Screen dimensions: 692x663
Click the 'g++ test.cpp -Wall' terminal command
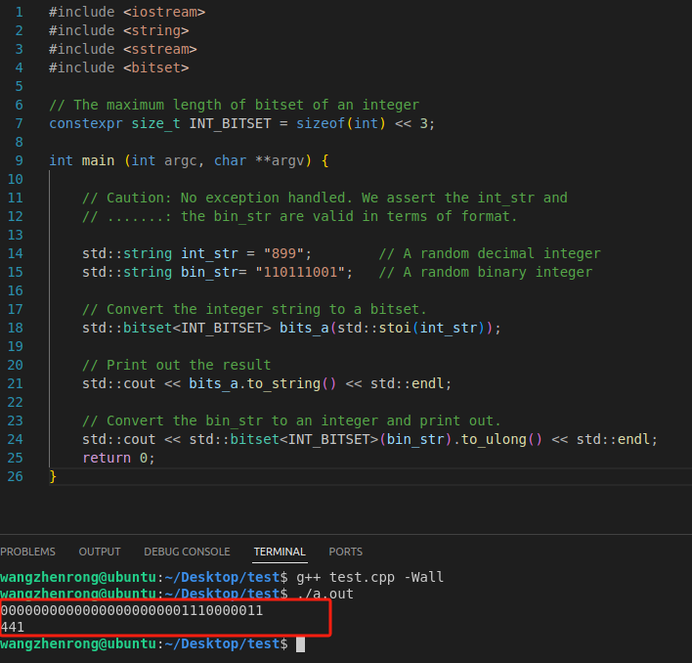pyautogui.click(x=369, y=577)
